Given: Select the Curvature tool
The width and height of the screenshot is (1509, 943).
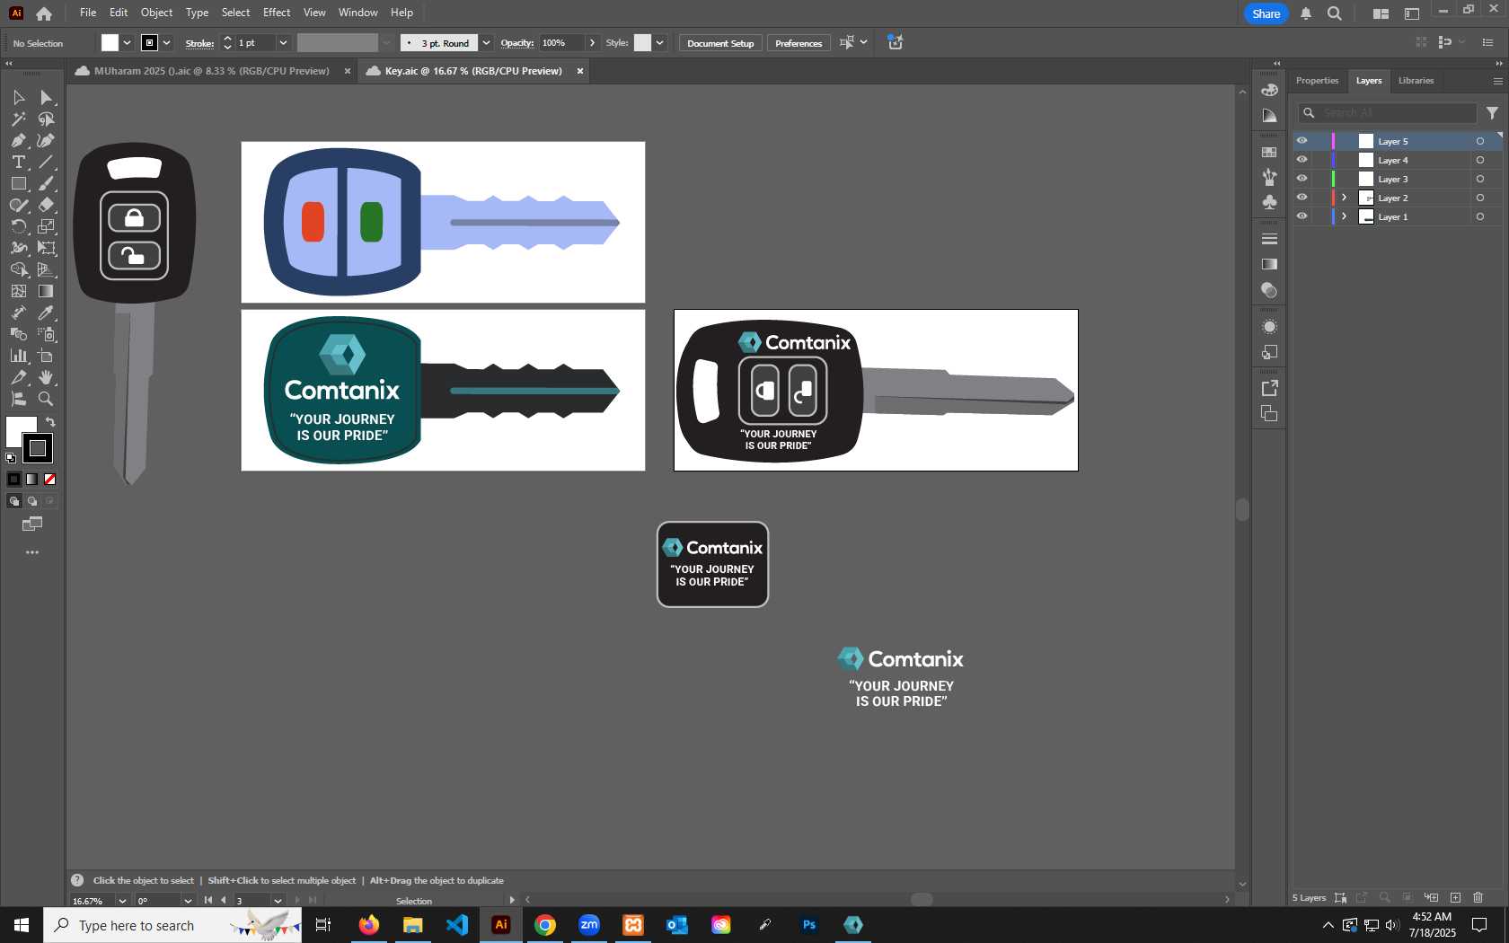Looking at the screenshot, I should tap(46, 140).
